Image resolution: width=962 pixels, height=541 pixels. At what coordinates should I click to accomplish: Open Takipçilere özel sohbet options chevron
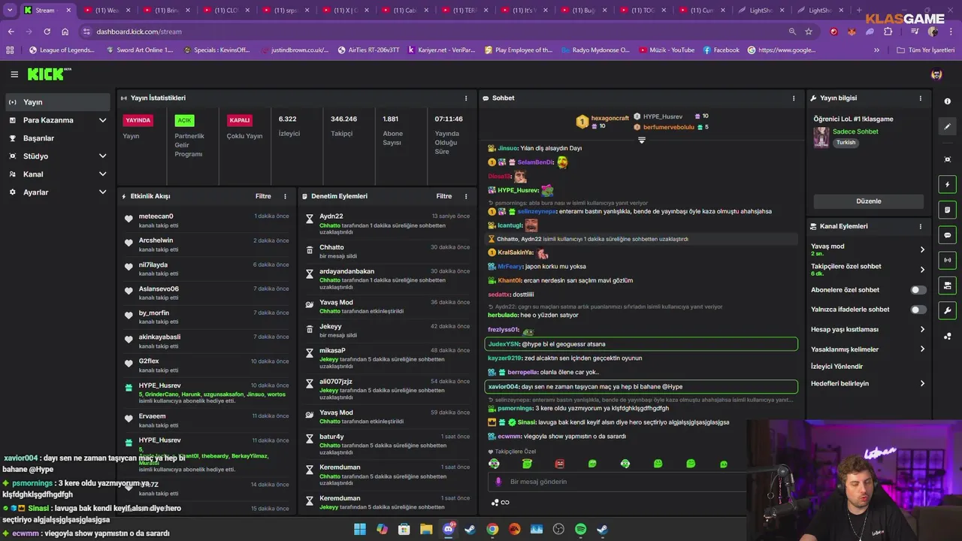[922, 269]
